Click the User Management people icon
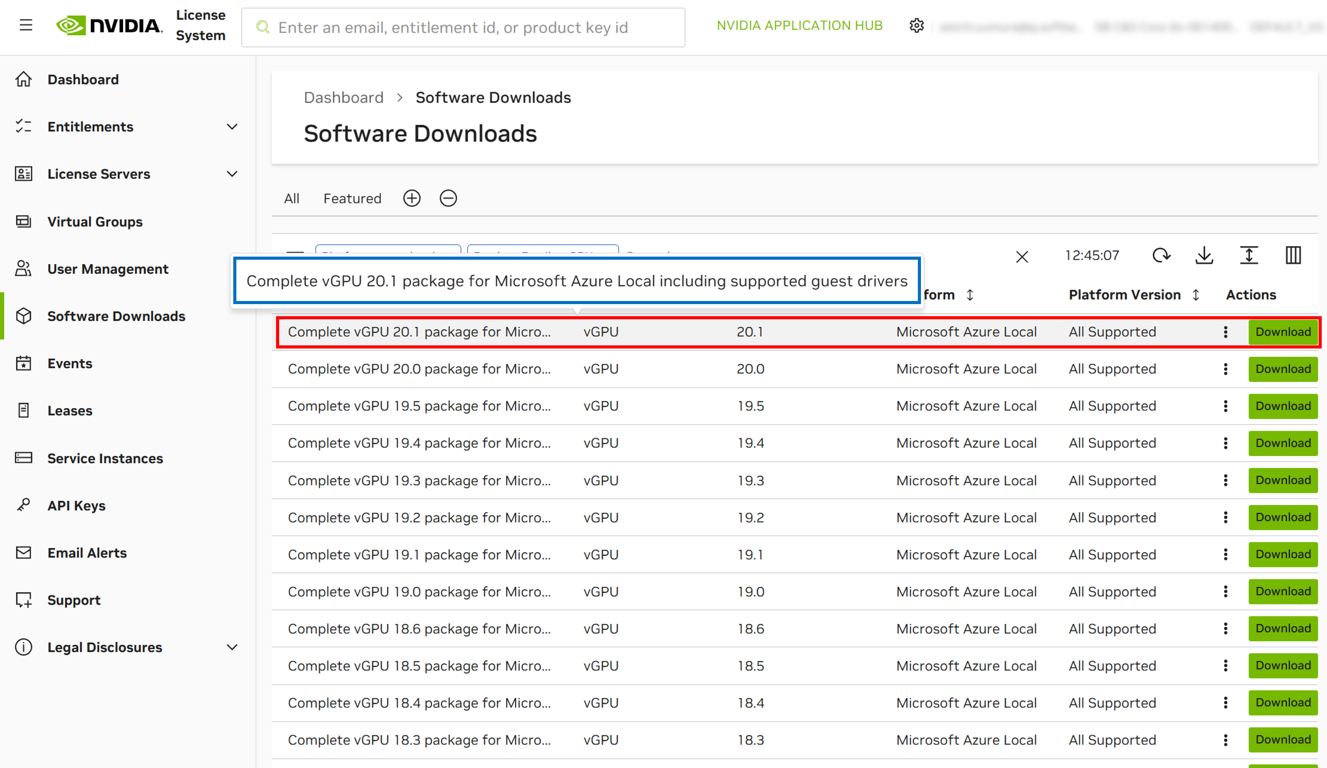Image resolution: width=1327 pixels, height=768 pixels. click(x=24, y=269)
